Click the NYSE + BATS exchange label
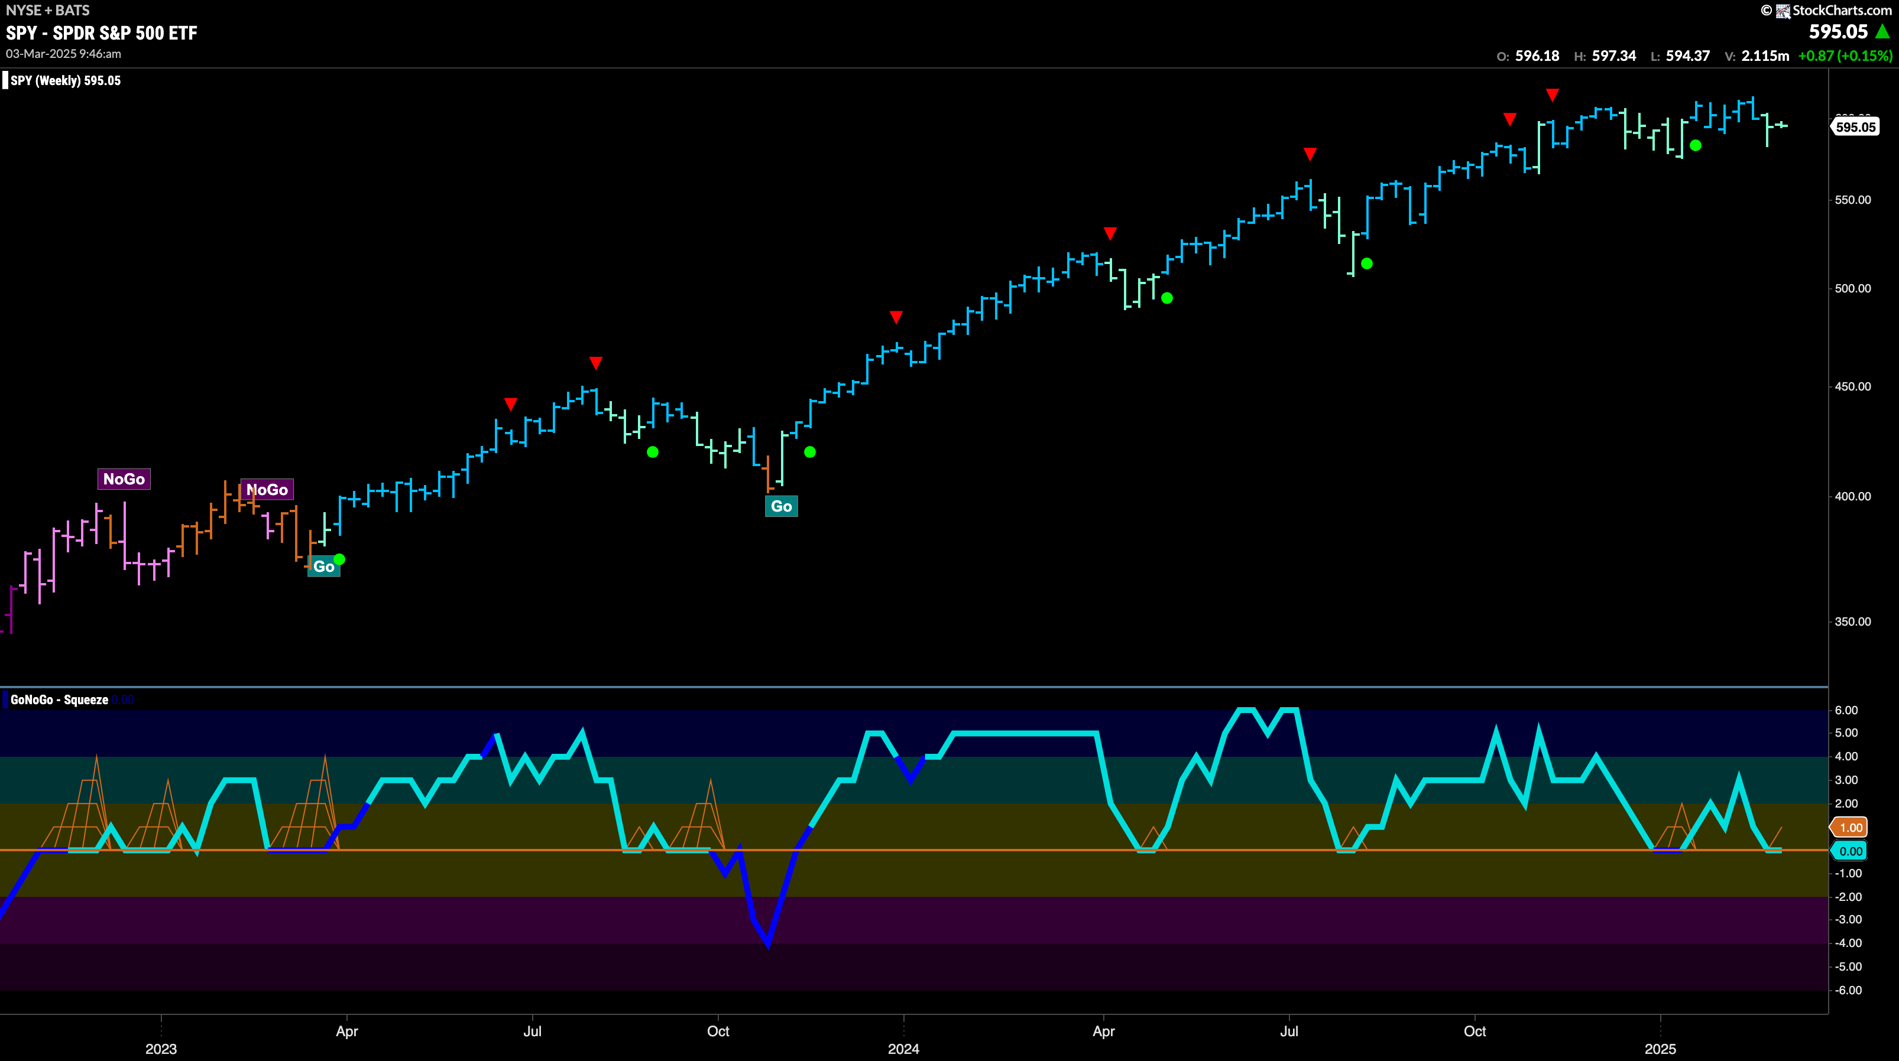1899x1061 pixels. [48, 10]
